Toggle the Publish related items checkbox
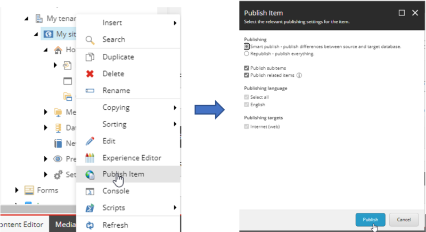This screenshot has height=232, width=426. [x=246, y=75]
